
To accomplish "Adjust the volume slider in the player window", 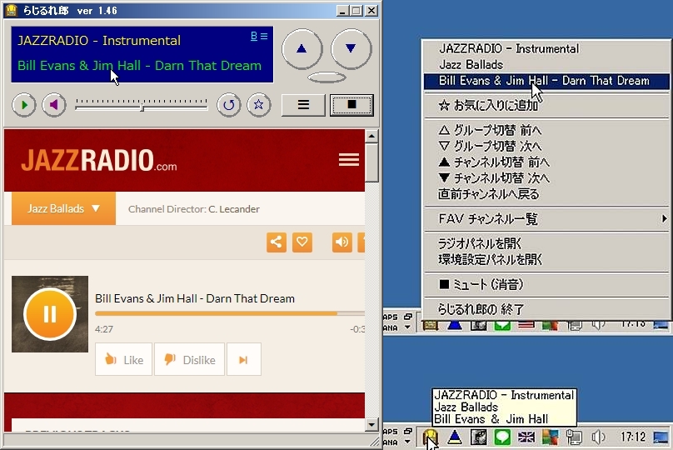I will click(x=142, y=105).
